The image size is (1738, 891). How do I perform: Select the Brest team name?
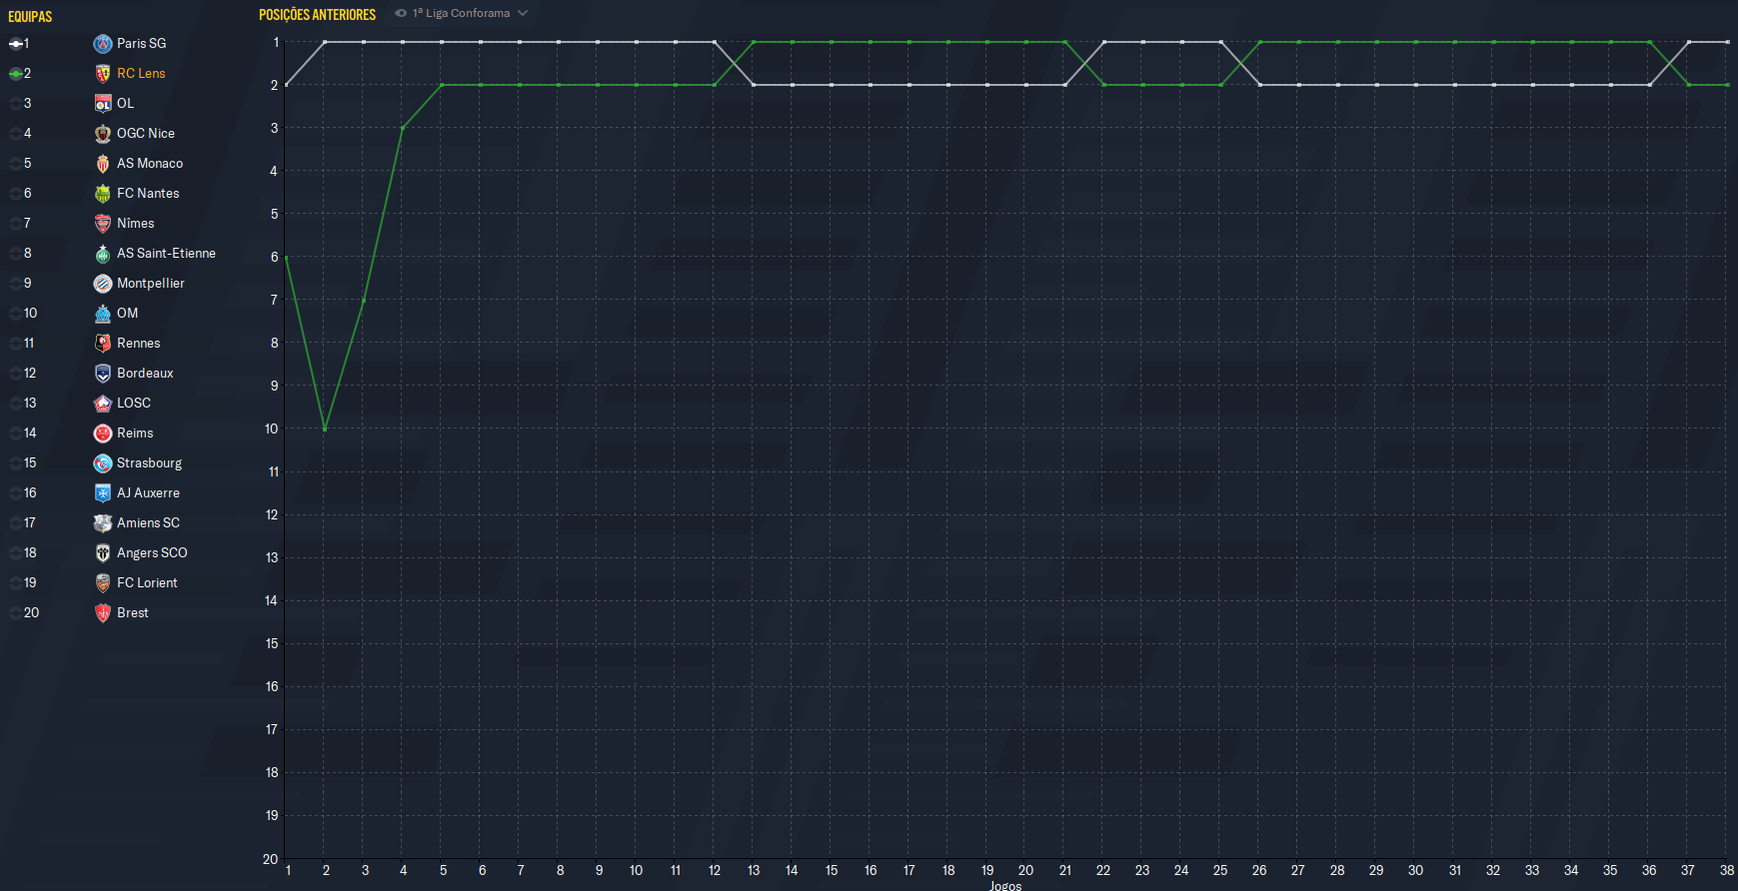point(133,613)
